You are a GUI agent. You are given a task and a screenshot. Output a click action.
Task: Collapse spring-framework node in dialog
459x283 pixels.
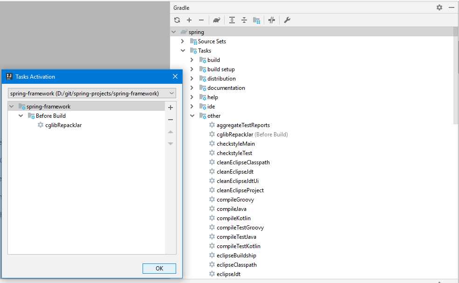pos(11,107)
